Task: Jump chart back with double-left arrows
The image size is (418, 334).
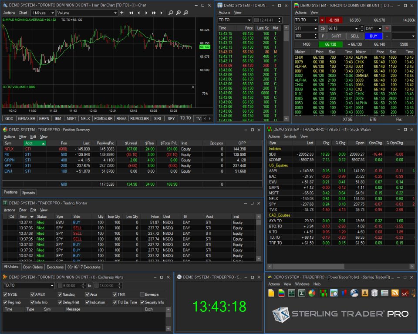Action: click(x=131, y=13)
